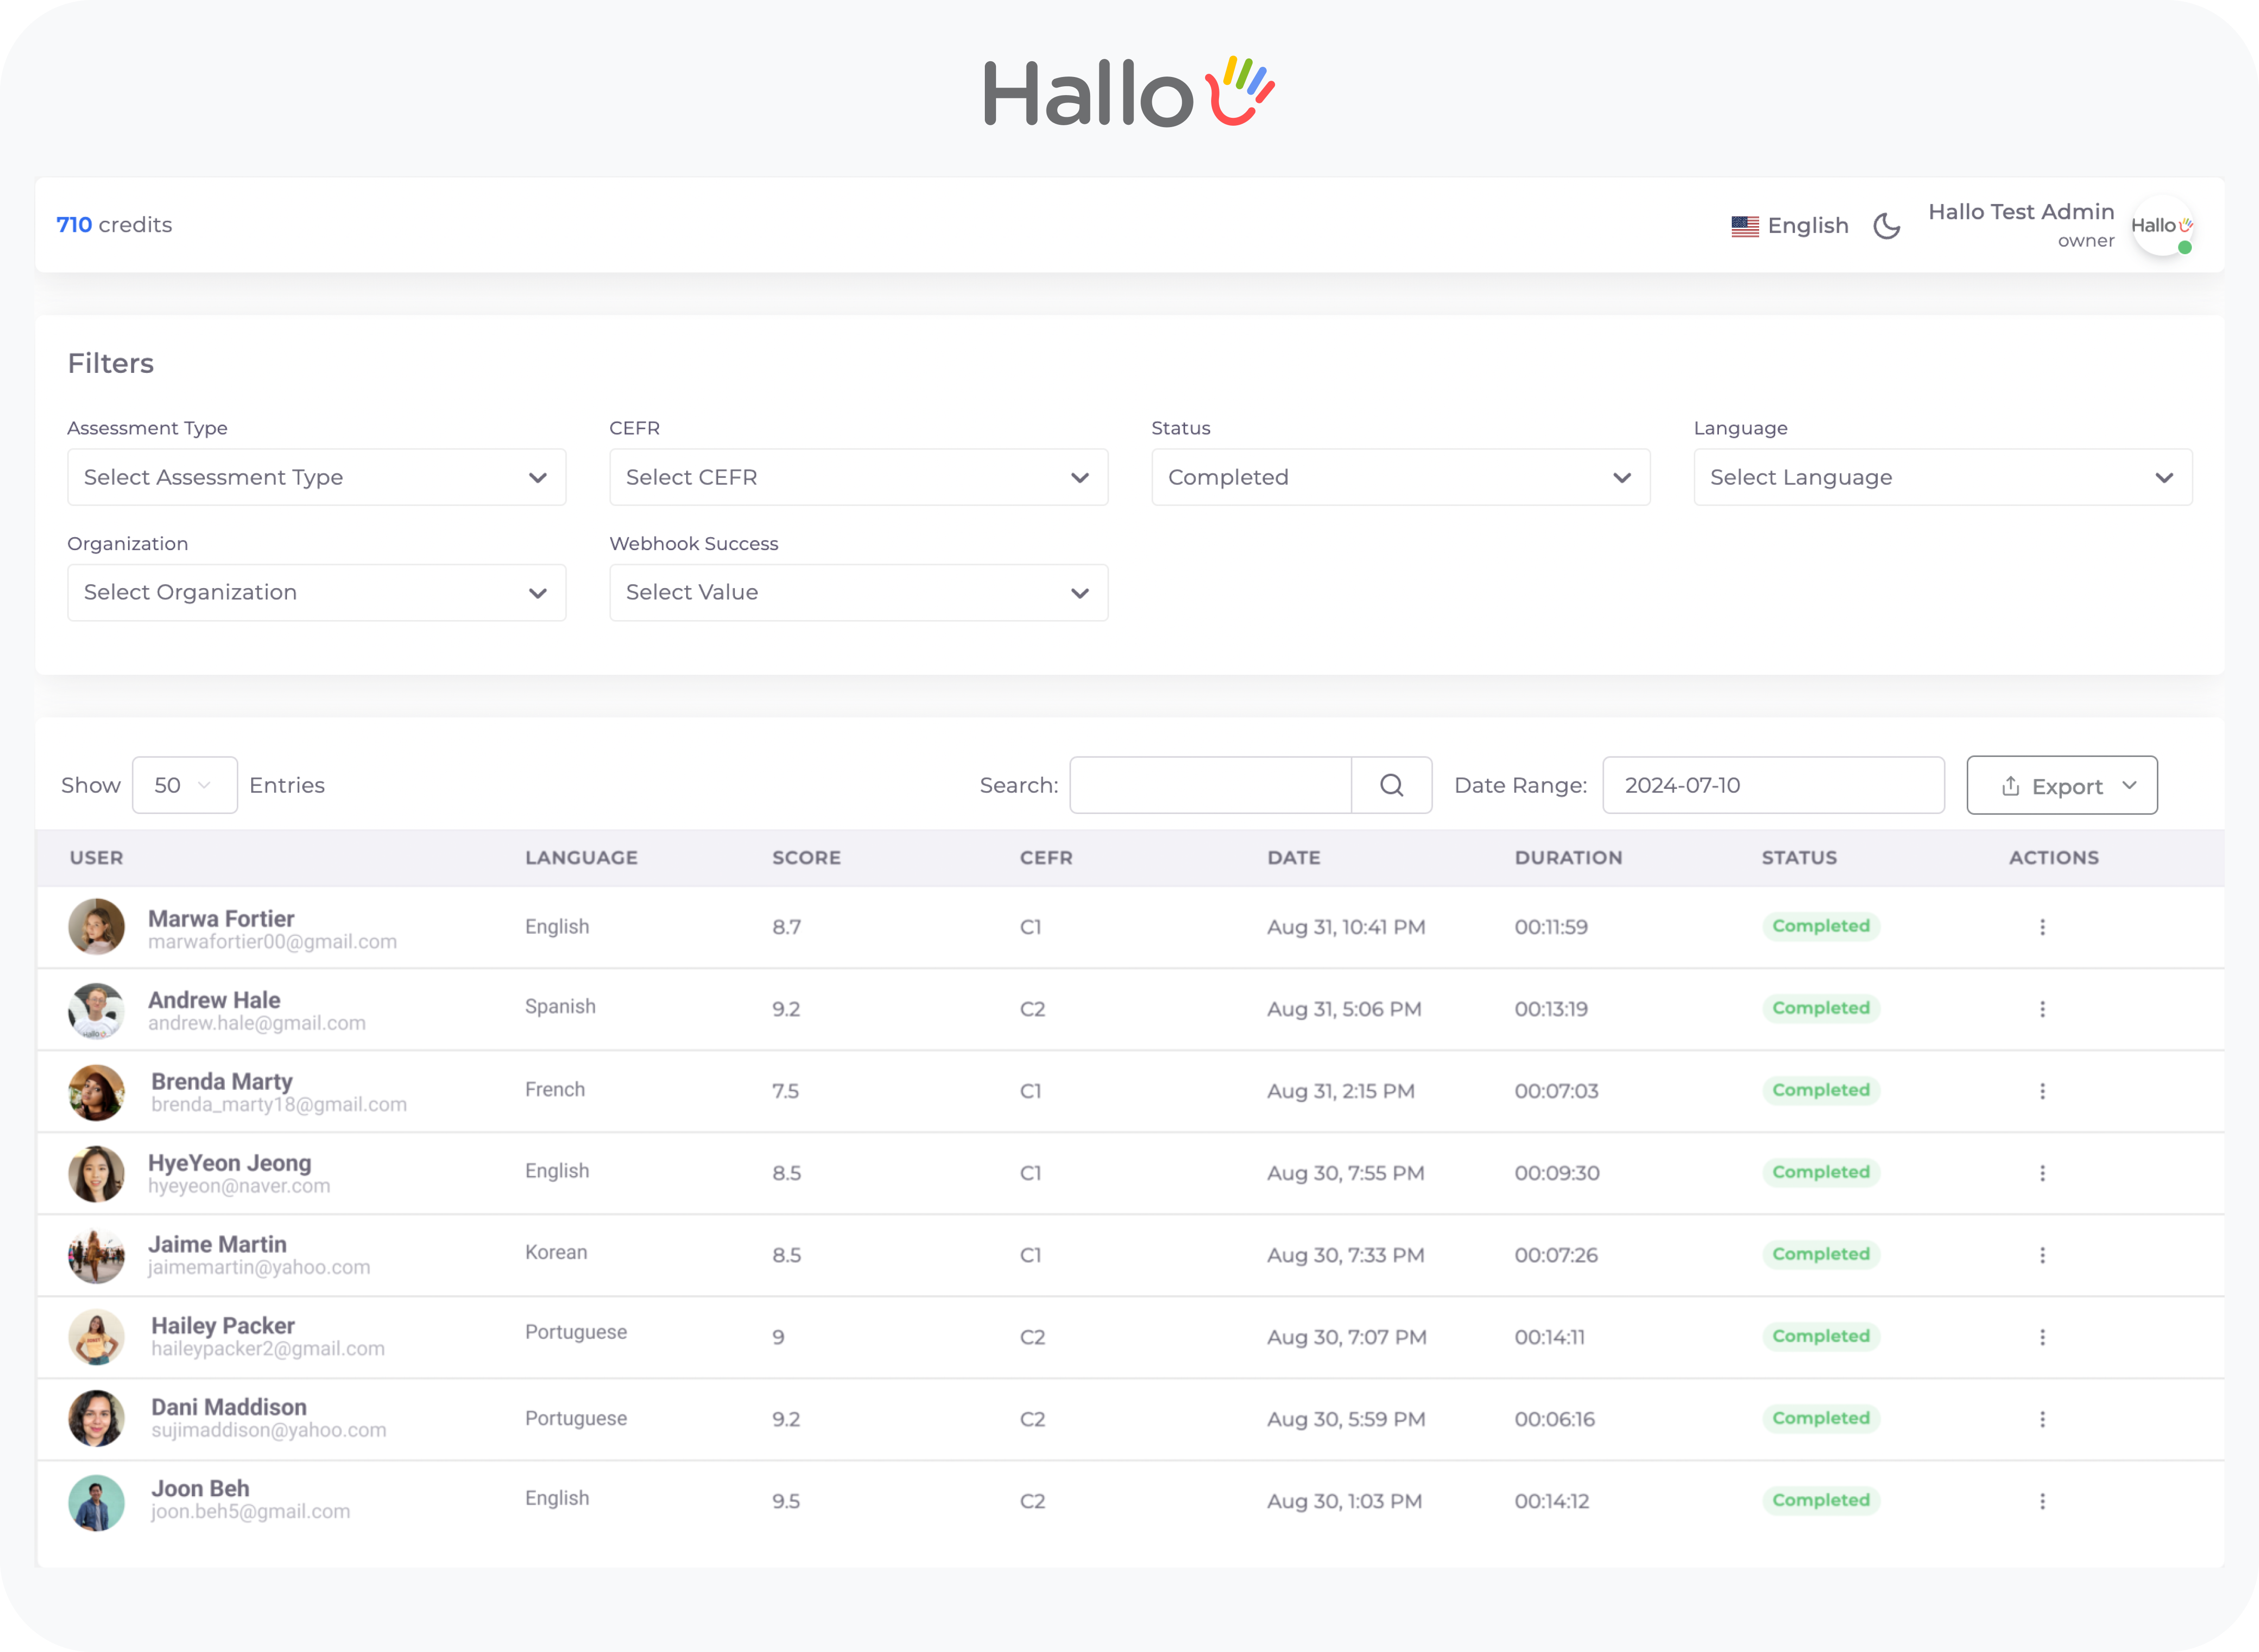Sort by the SCORE column header

(x=806, y=857)
